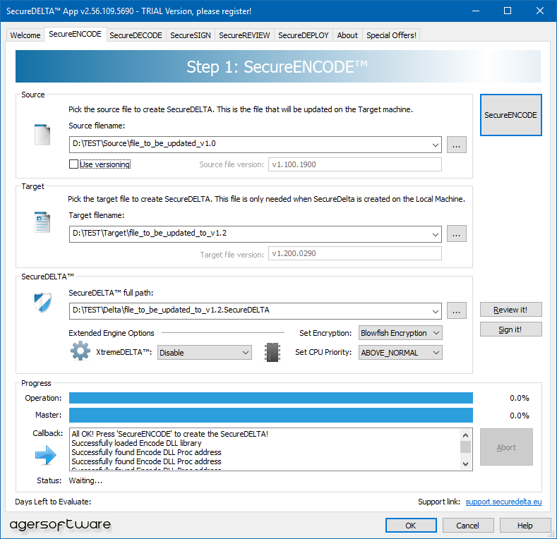The width and height of the screenshot is (557, 539).
Task: Click the SecureDELTA shield icon
Action: [x=42, y=302]
